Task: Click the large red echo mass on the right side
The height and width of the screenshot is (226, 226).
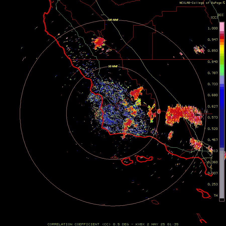Action: point(184,115)
